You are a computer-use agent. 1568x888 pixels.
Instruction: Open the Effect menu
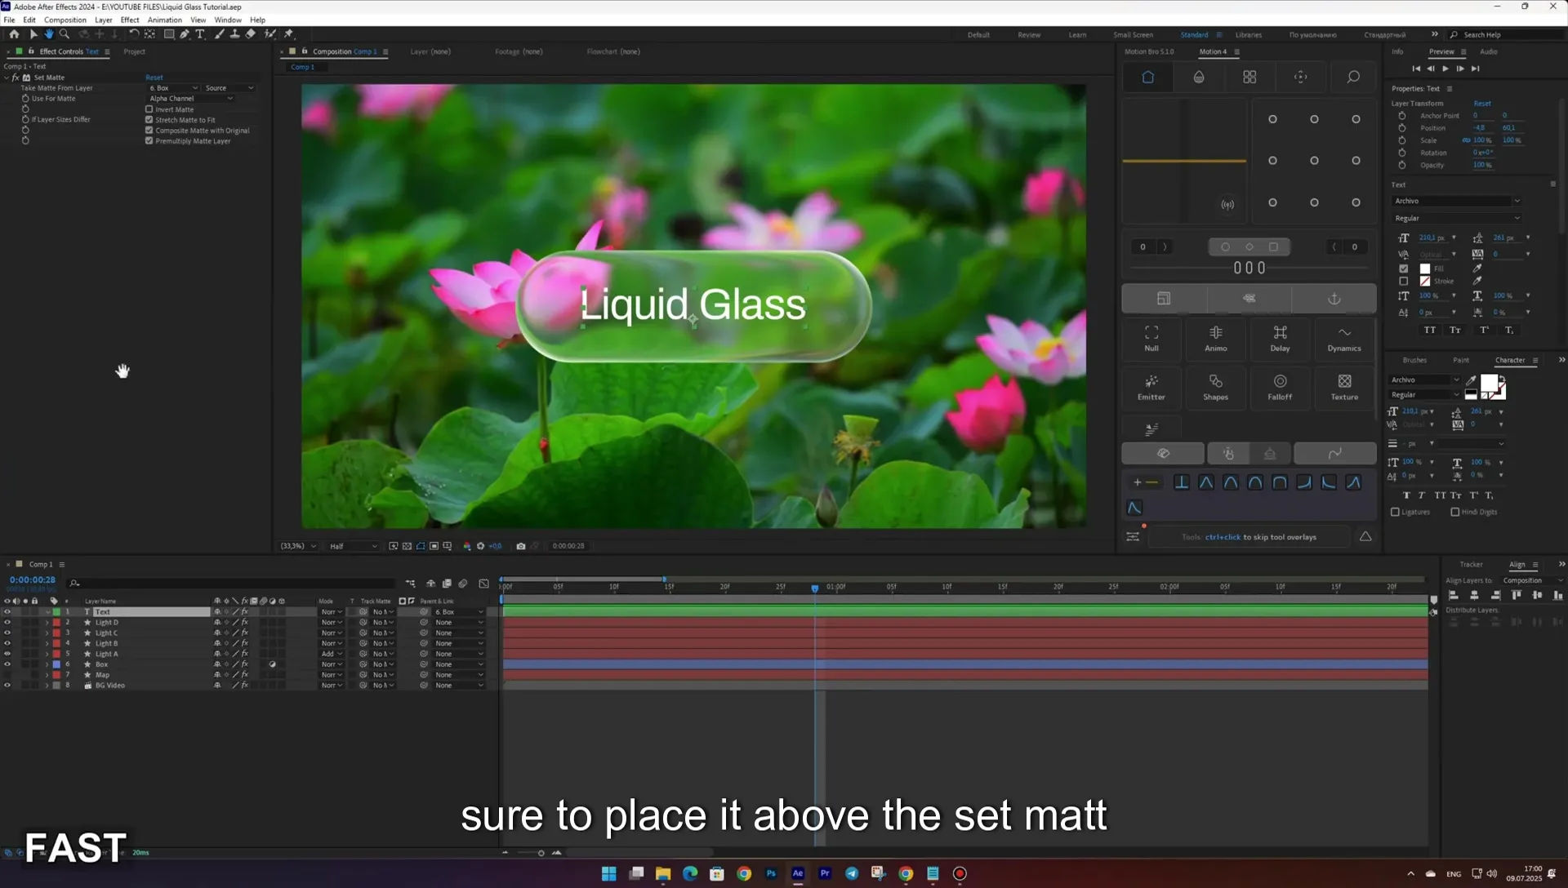[130, 20]
